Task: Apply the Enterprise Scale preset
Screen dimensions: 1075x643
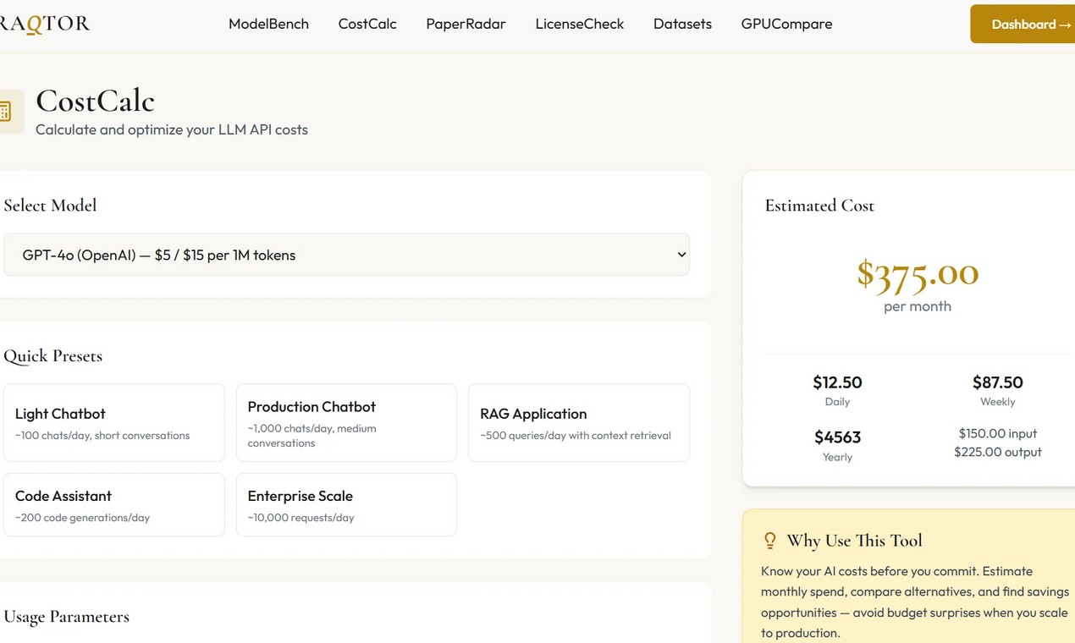Action: point(346,504)
